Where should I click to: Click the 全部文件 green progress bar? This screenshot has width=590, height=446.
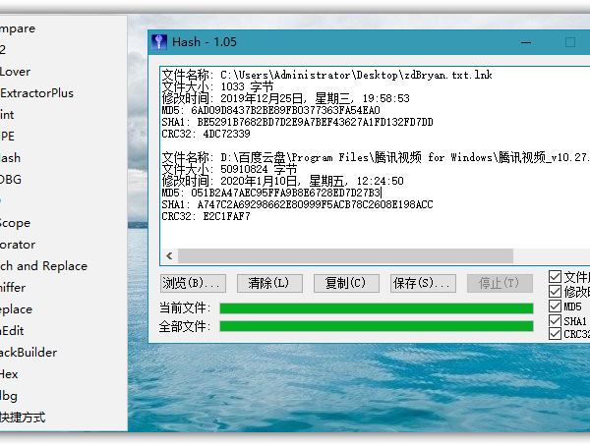[x=377, y=326]
